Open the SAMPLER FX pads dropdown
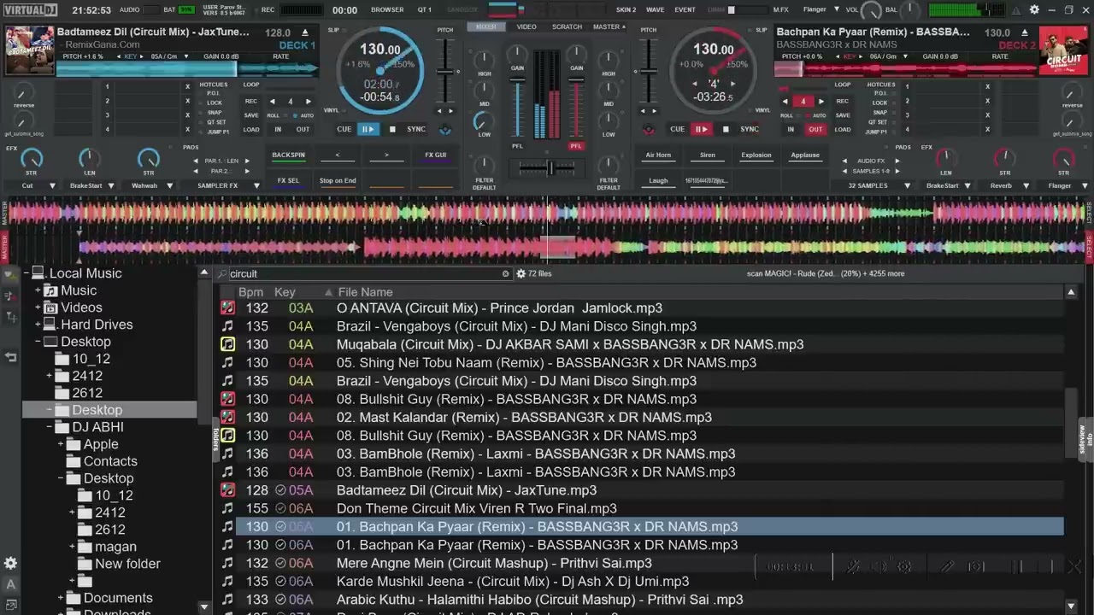 point(257,186)
